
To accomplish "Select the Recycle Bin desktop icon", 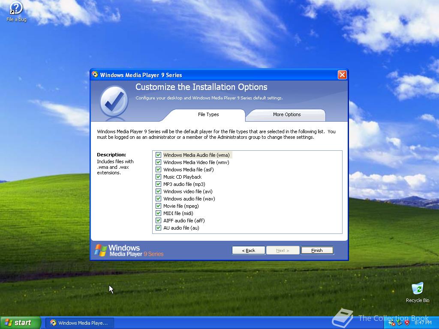I will [x=418, y=292].
